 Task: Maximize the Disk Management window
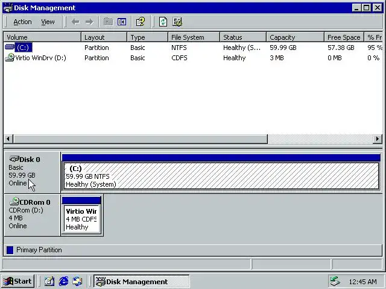coord(366,8)
